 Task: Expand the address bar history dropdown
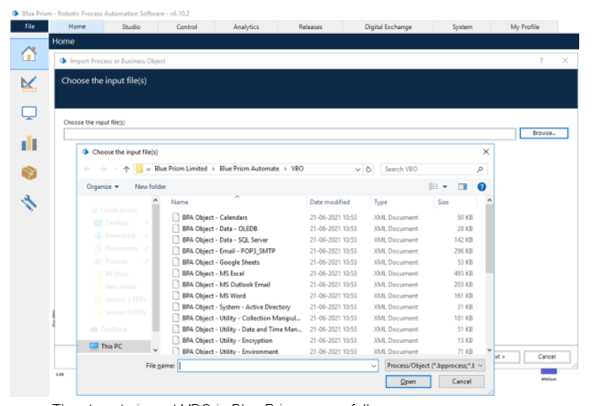[358, 169]
